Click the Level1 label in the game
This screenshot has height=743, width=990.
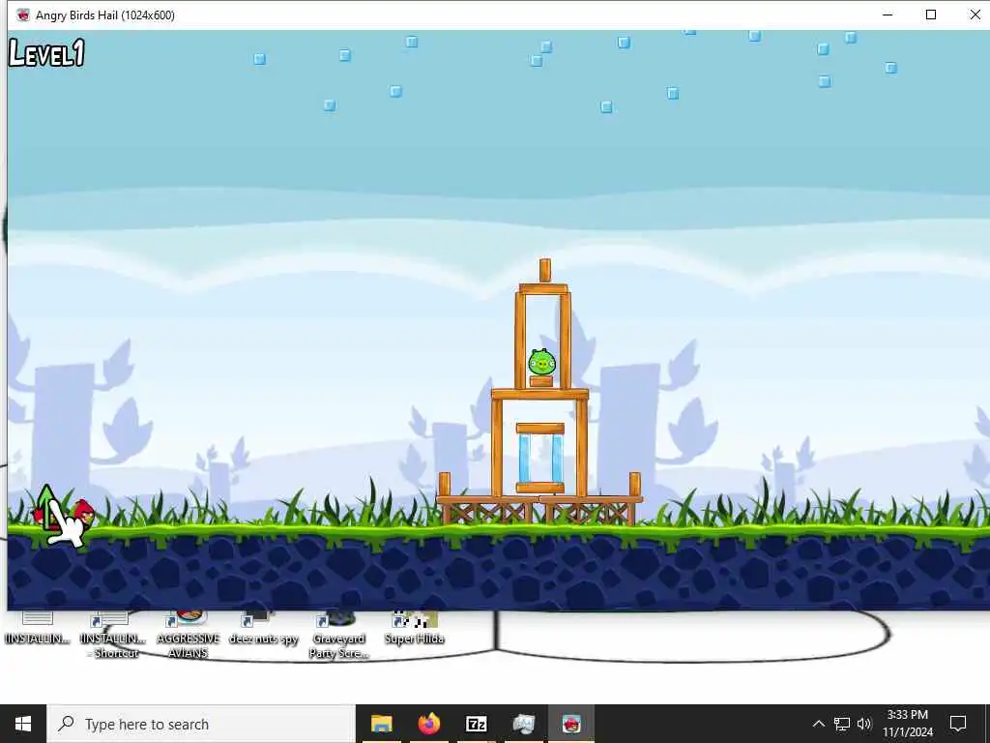coord(46,52)
